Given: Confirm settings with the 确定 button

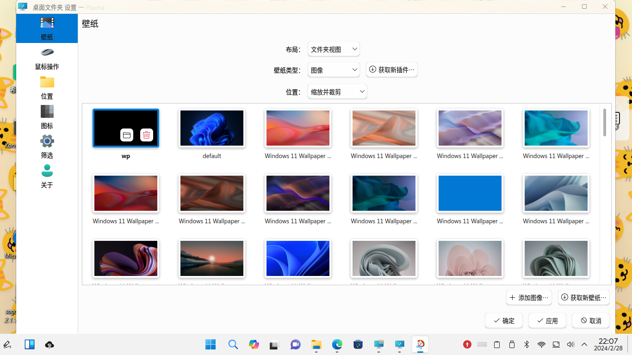Looking at the screenshot, I should coord(504,320).
